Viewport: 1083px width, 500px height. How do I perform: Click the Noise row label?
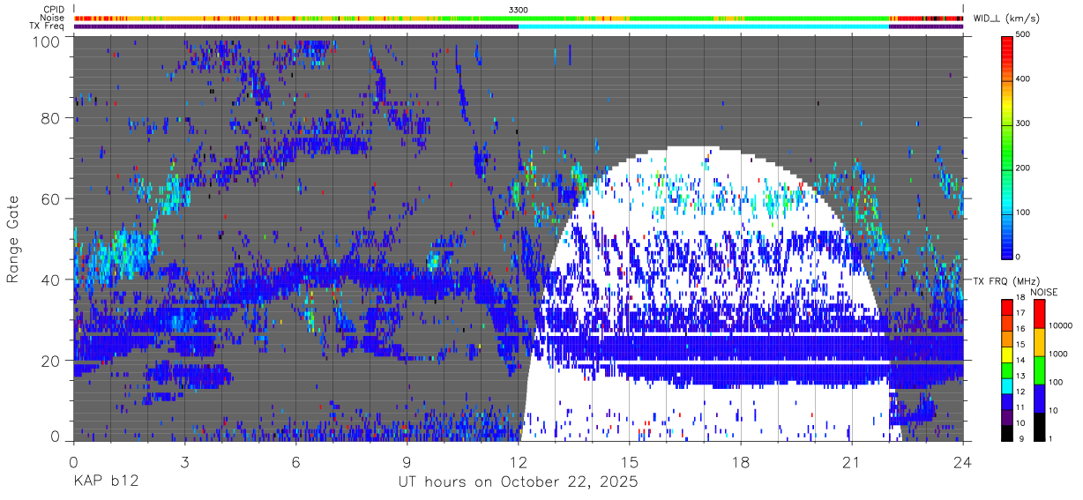click(54, 18)
